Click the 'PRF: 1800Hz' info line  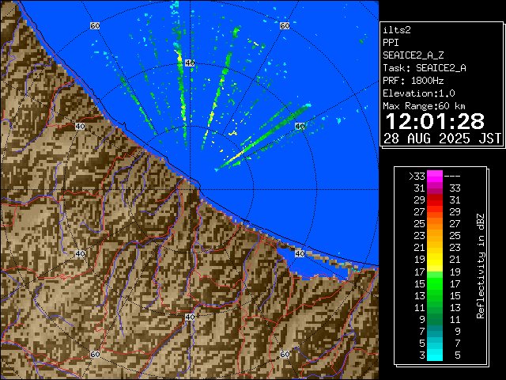413,81
